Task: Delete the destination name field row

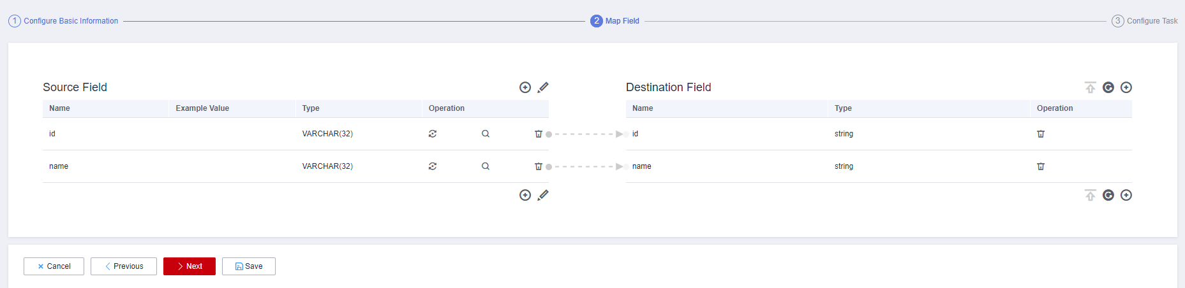Action: pos(1041,166)
